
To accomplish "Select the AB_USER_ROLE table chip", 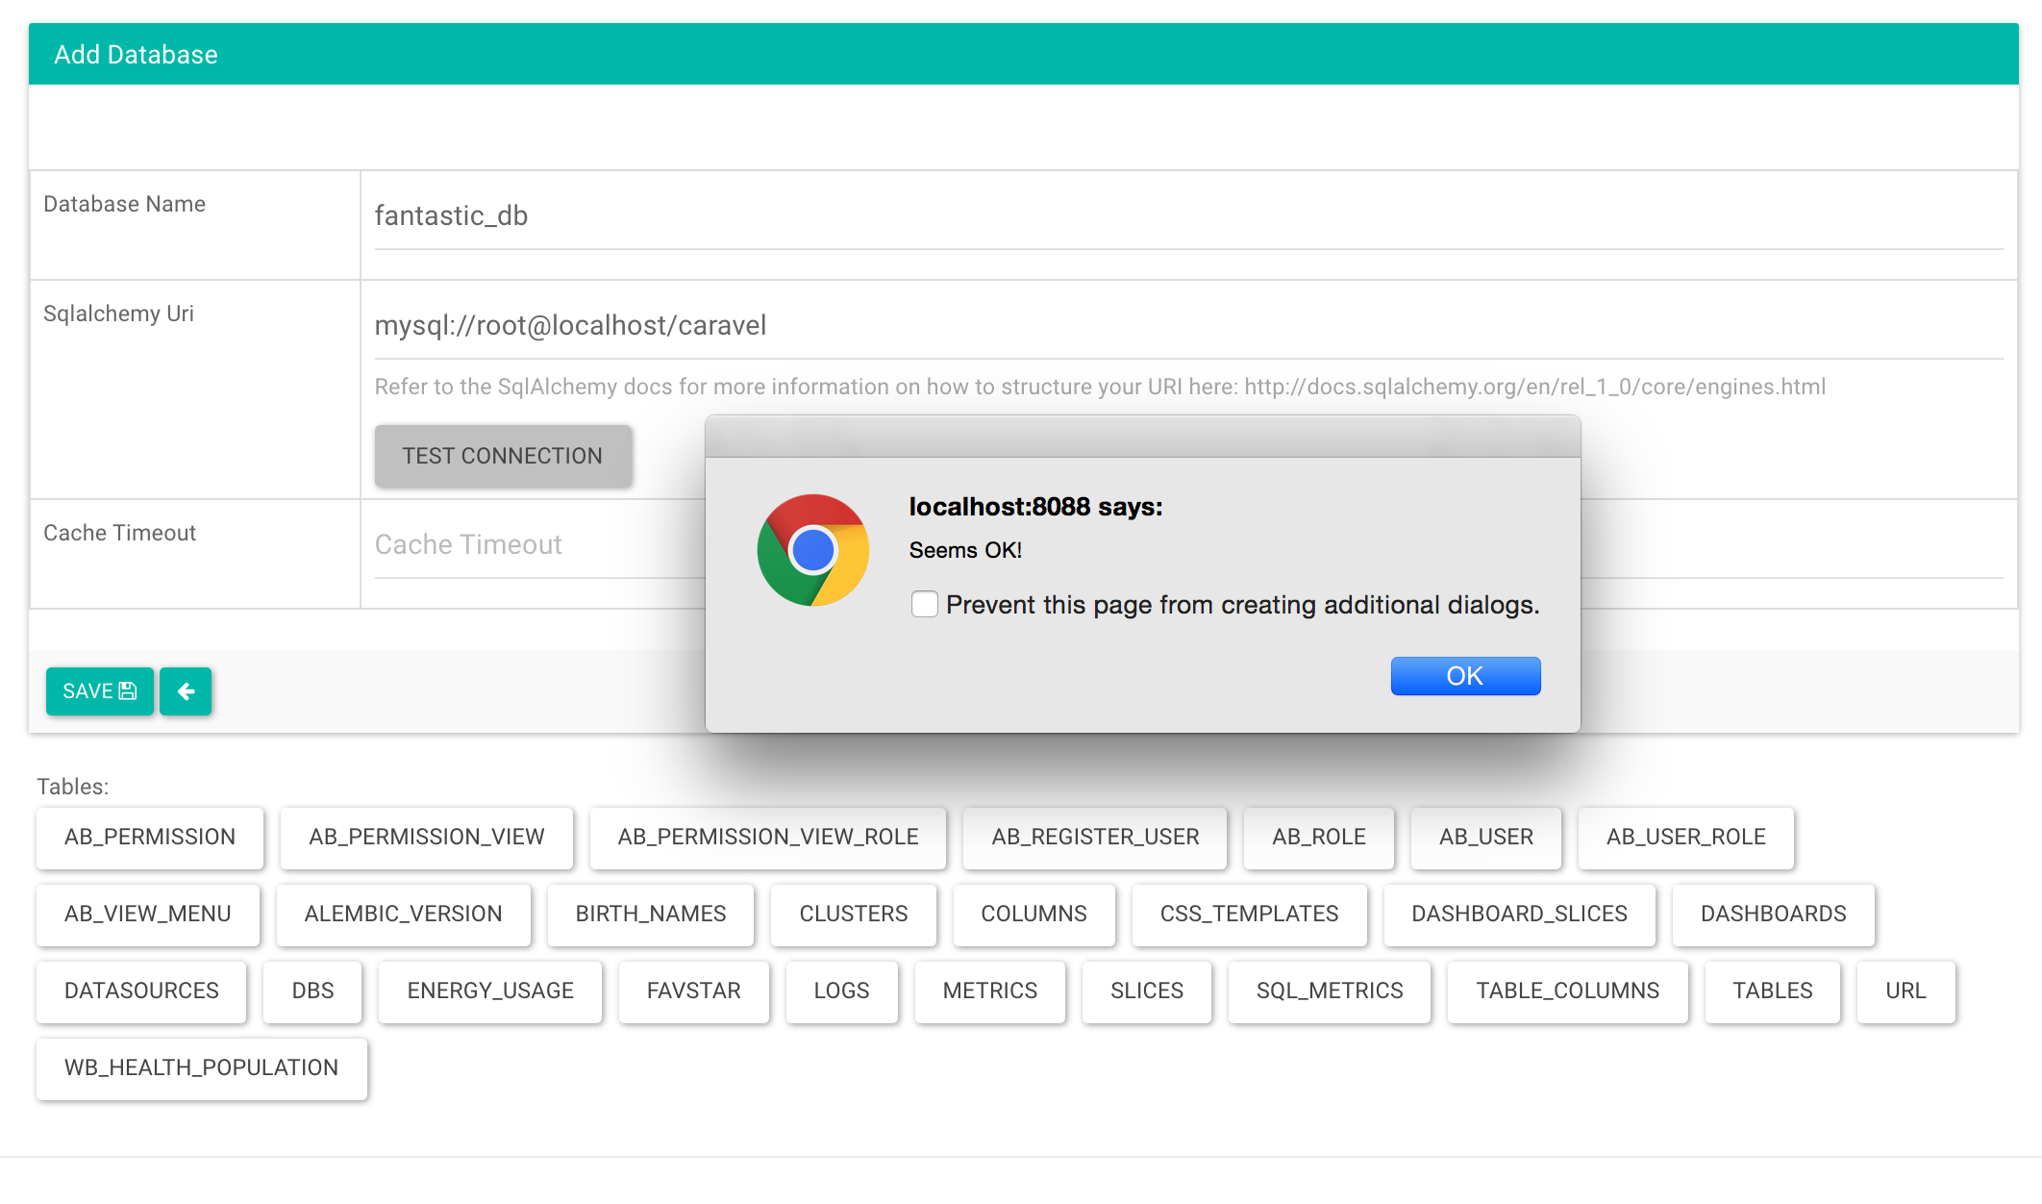I will pyautogui.click(x=1686, y=838).
